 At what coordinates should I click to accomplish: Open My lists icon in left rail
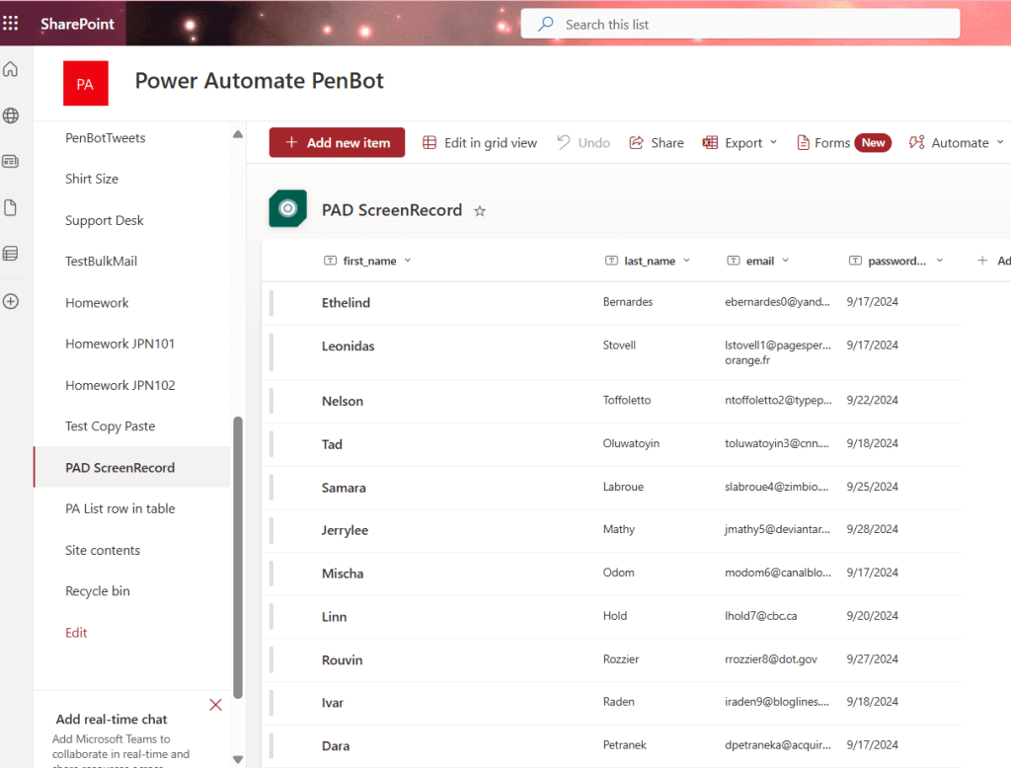(x=11, y=254)
